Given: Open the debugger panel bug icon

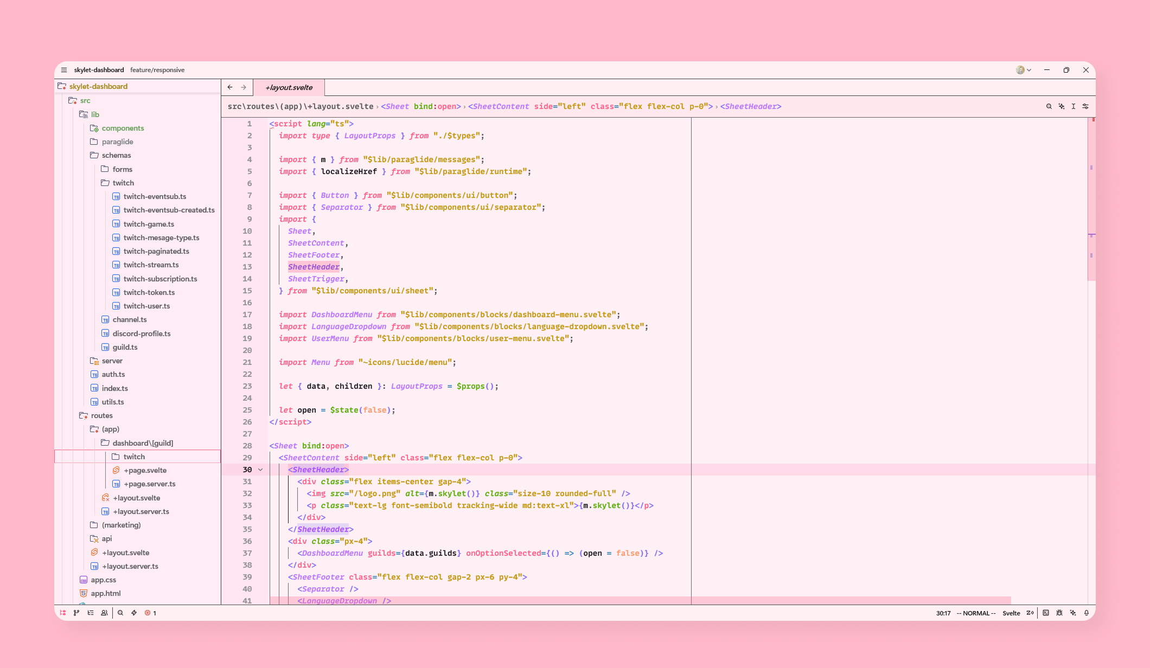Looking at the screenshot, I should [1059, 613].
